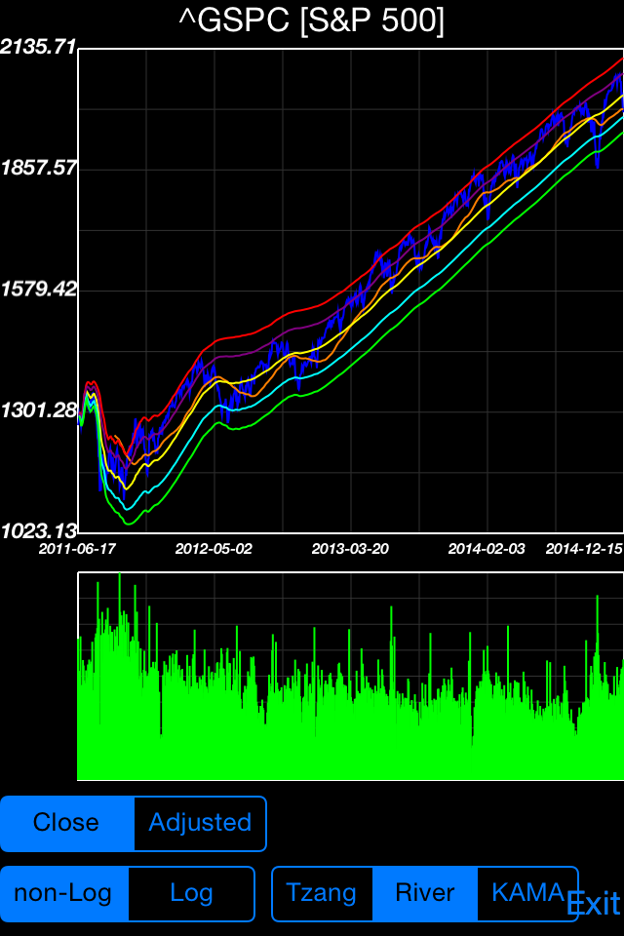Click the 2135.71 price axis label

coord(39,47)
